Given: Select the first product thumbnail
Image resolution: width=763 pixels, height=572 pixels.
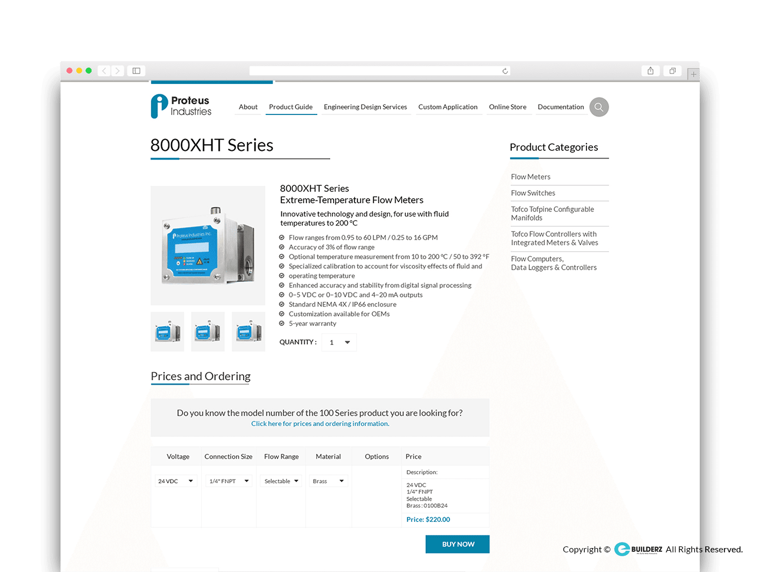Looking at the screenshot, I should tap(167, 332).
